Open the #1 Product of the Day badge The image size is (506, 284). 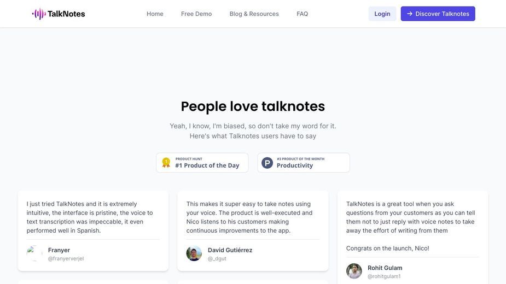pyautogui.click(x=202, y=162)
